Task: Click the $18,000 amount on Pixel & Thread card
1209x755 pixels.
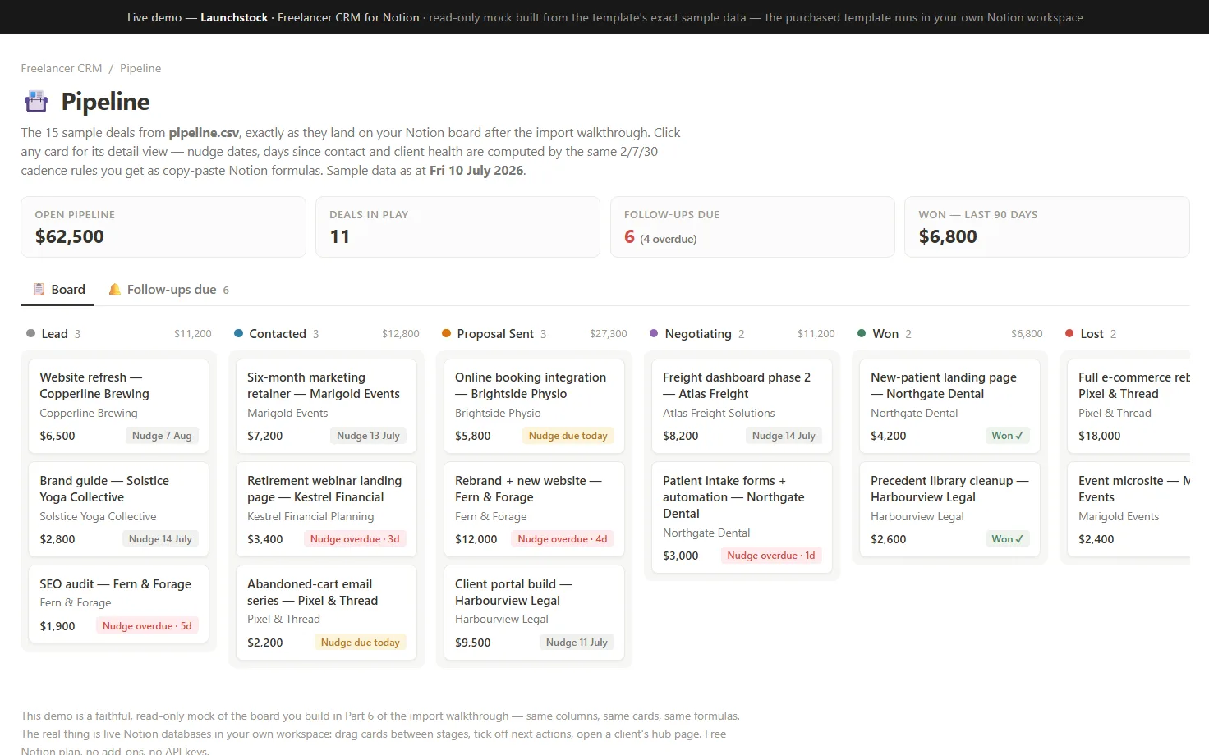Action: tap(1100, 436)
